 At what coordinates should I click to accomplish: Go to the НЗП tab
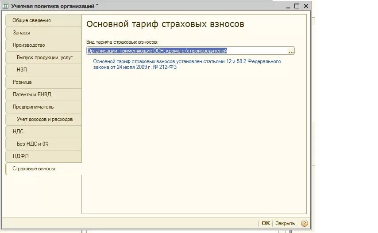(44, 70)
